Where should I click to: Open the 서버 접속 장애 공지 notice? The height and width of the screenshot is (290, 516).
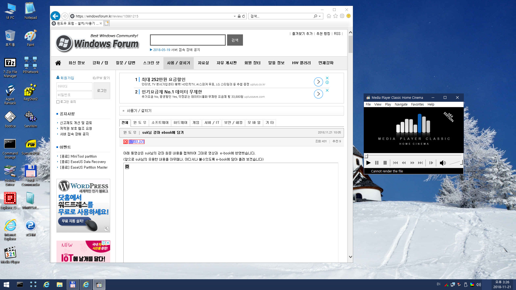[74, 134]
